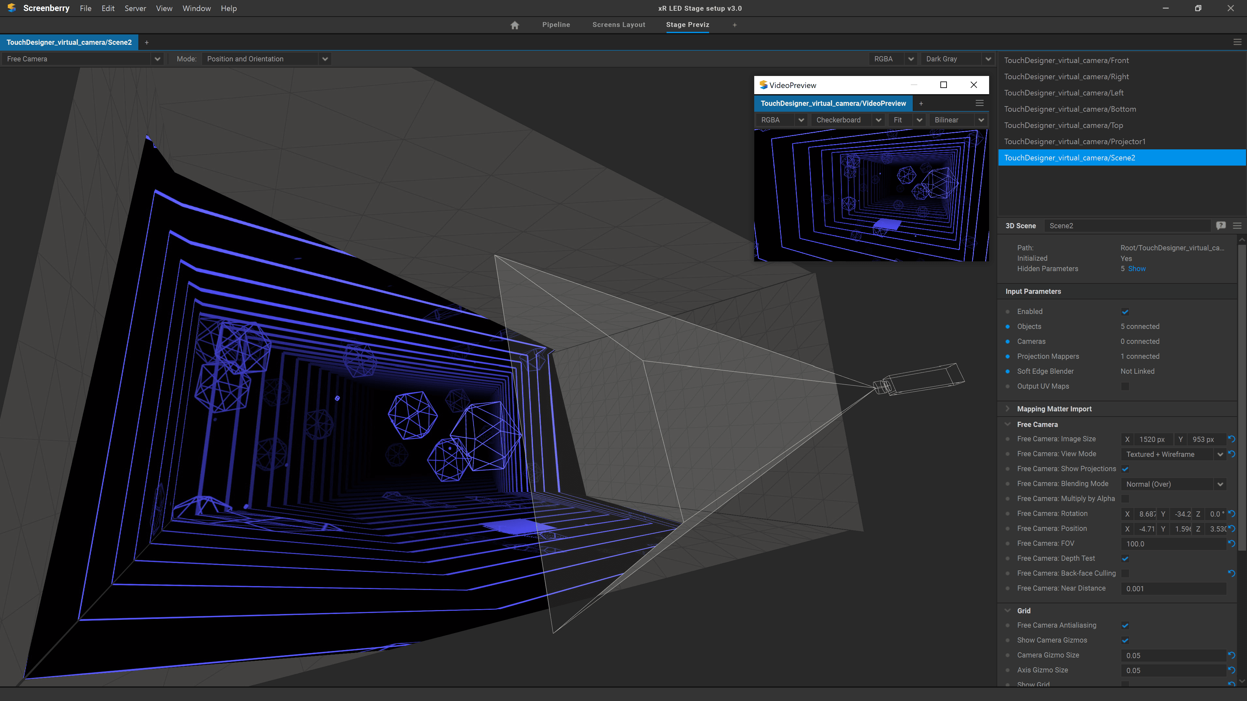1247x701 pixels.
Task: Reset the Free Camera Rotation values
Action: 1231,514
